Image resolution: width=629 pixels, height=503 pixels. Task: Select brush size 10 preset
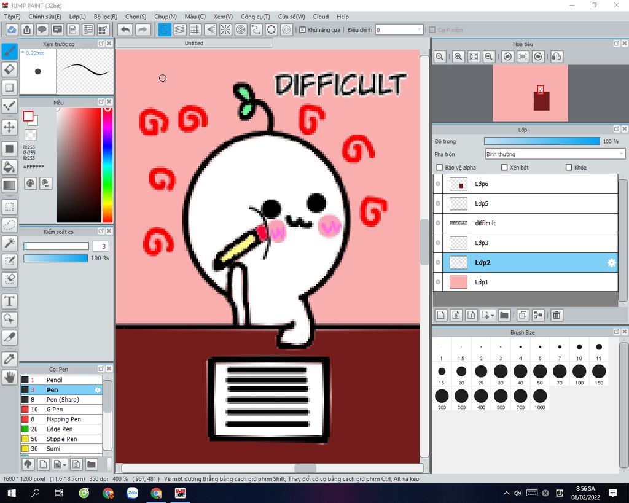point(579,351)
